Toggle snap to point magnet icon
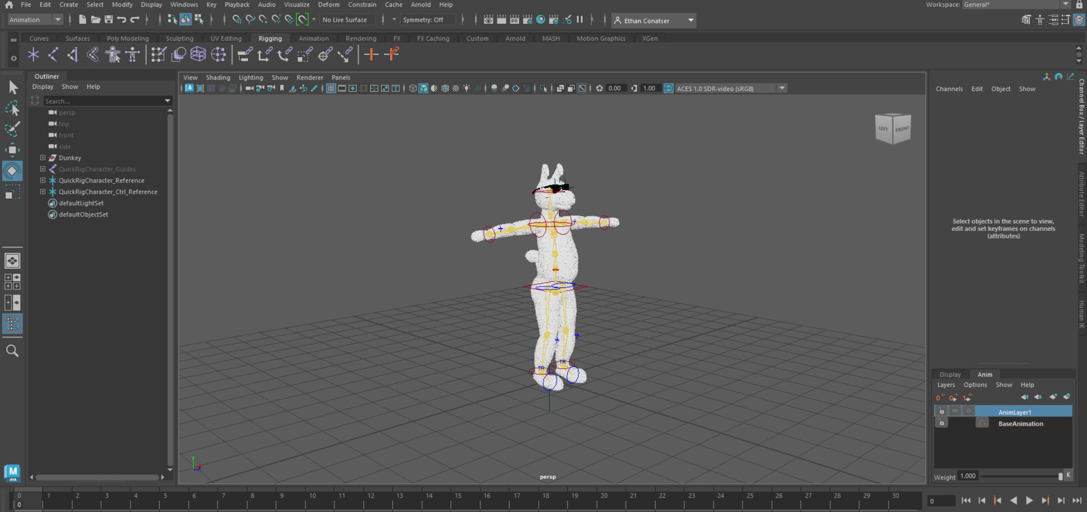Screen dimensions: 1087x512 click(263, 20)
